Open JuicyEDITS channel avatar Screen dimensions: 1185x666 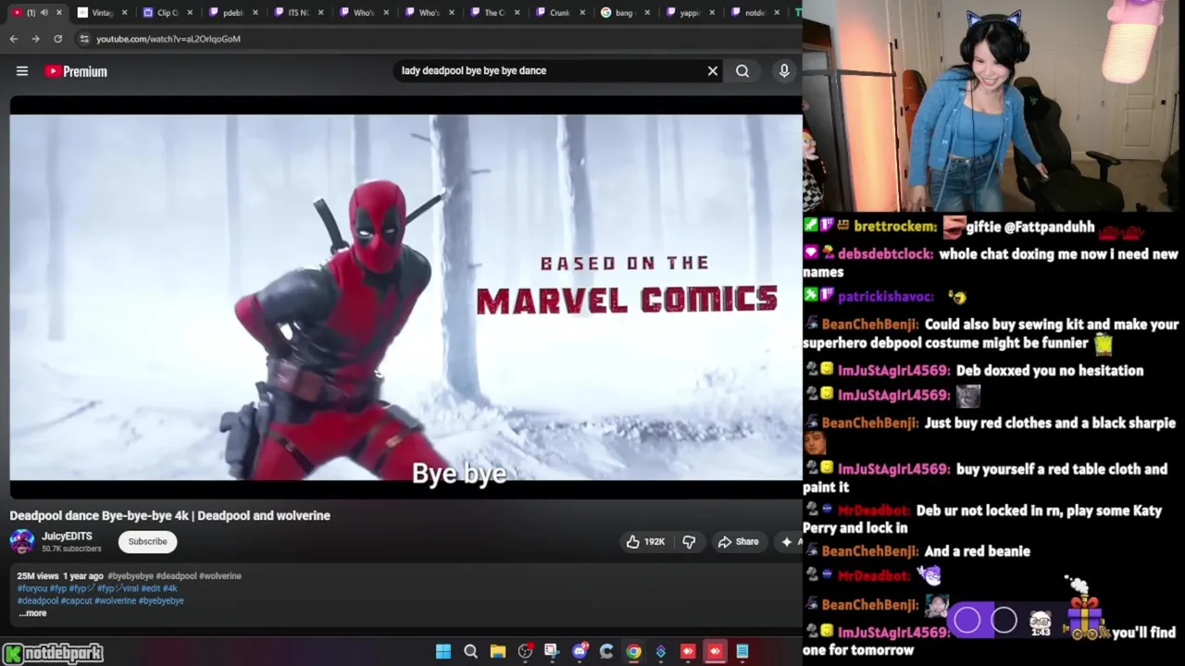tap(22, 541)
